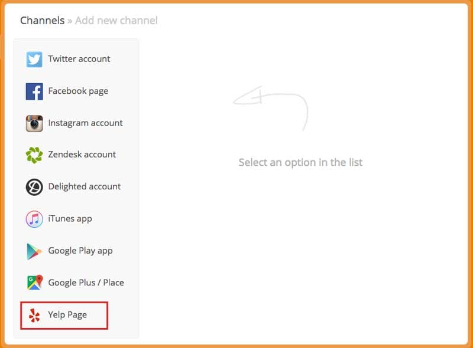Image resolution: width=473 pixels, height=348 pixels.
Task: Click the Instagram camera icon
Action: point(34,123)
